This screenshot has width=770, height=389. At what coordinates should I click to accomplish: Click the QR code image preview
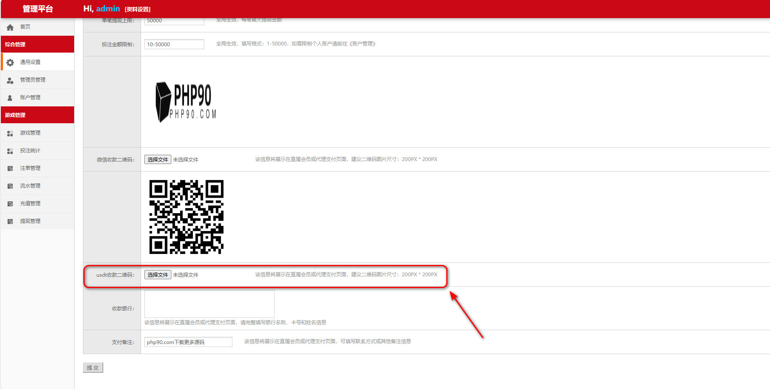pyautogui.click(x=187, y=217)
